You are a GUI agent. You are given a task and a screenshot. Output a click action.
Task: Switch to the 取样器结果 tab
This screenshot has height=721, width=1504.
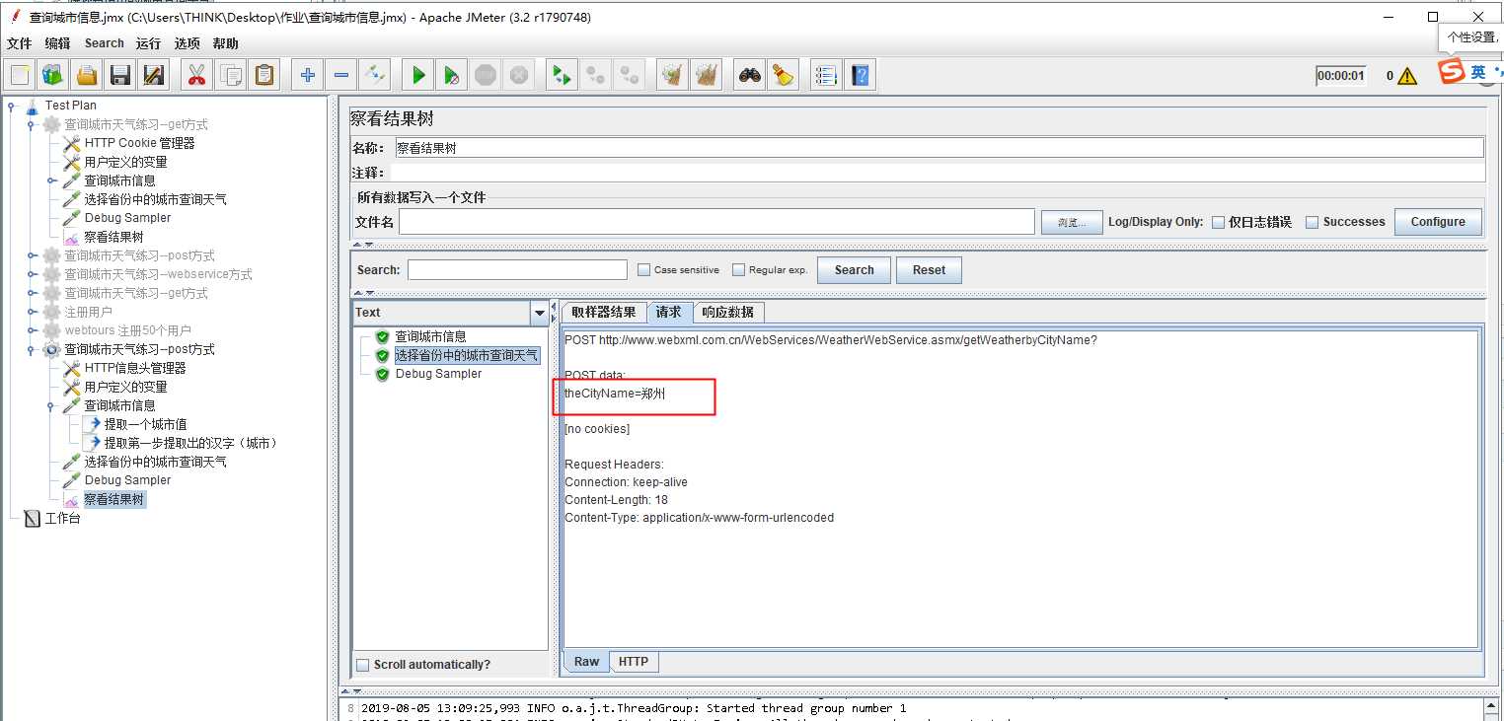[604, 313]
